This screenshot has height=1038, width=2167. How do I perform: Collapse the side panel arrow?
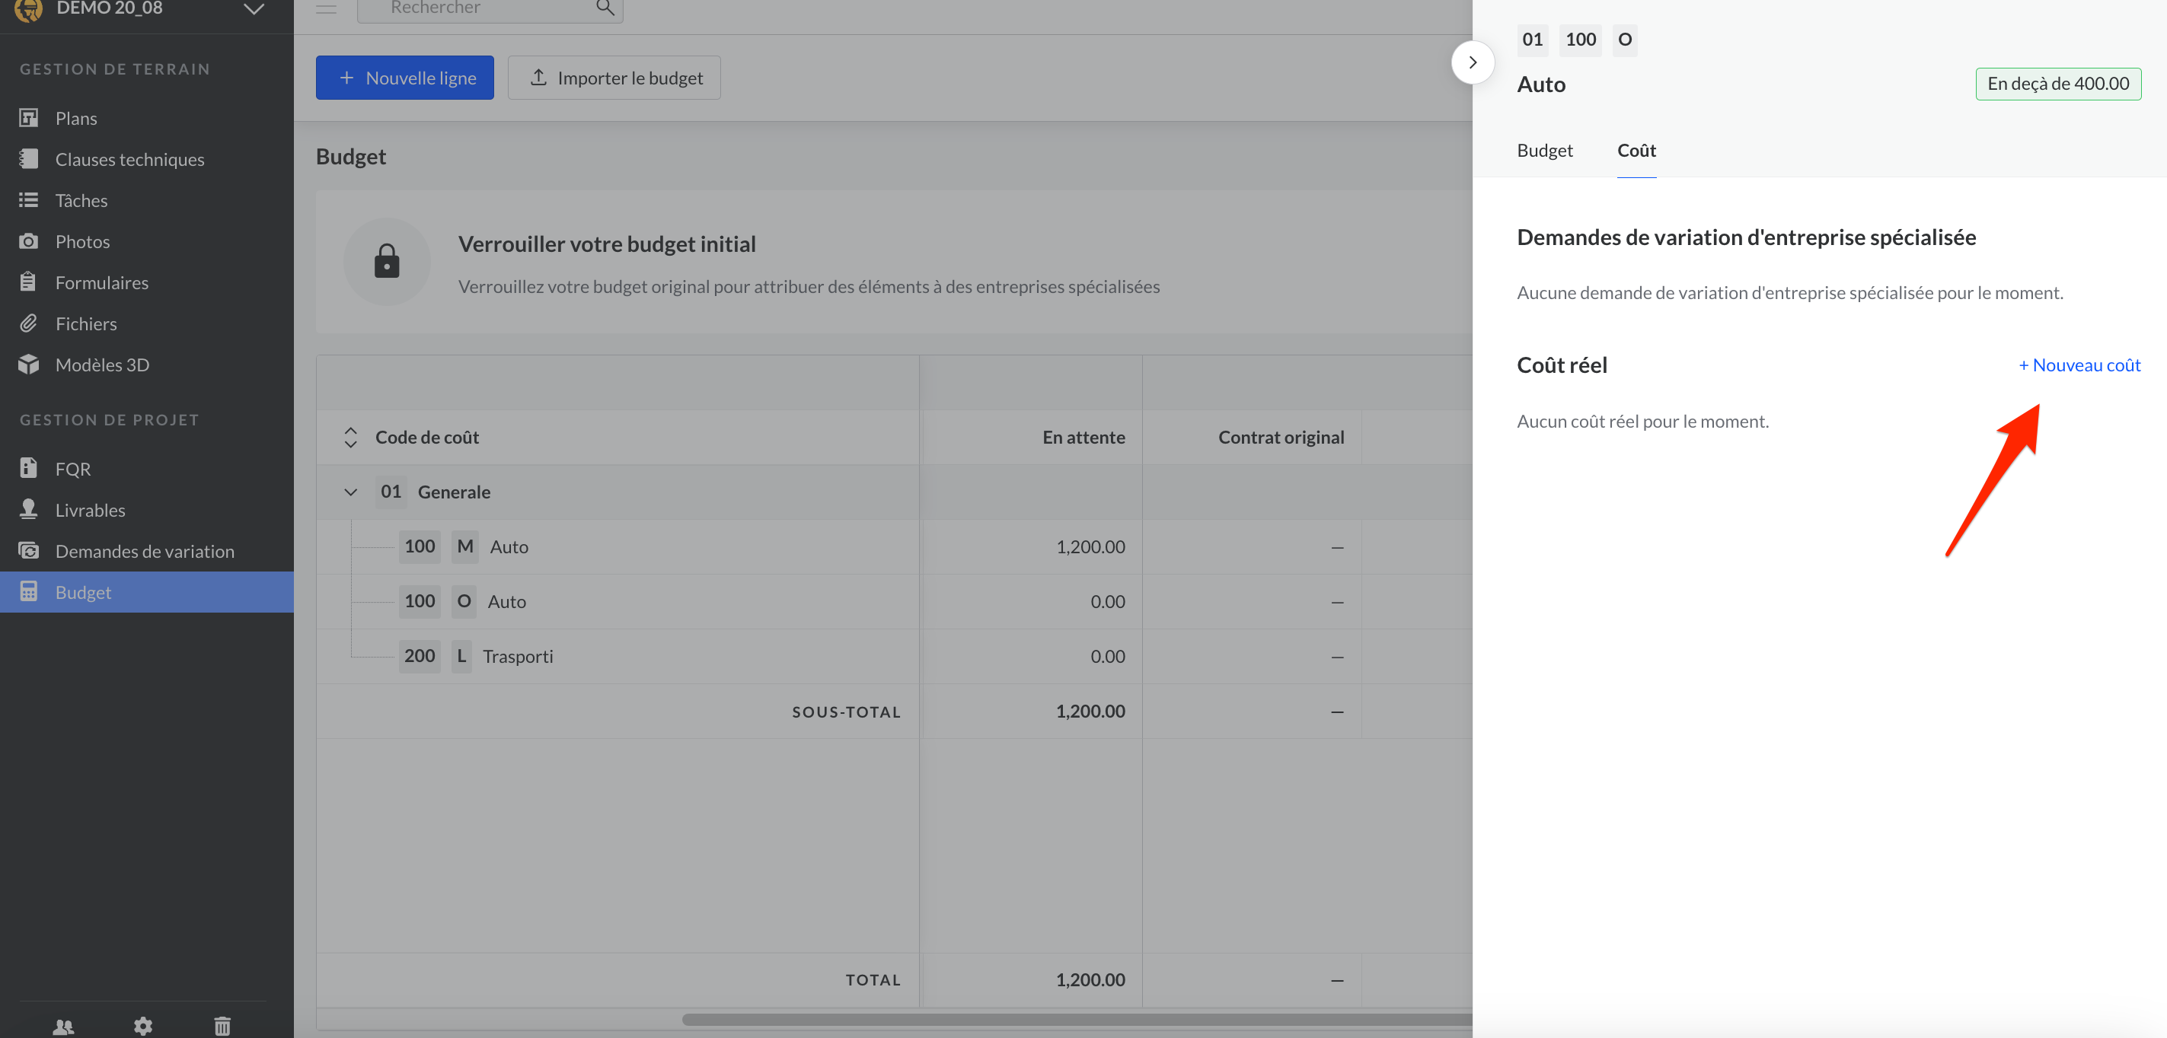click(1472, 62)
